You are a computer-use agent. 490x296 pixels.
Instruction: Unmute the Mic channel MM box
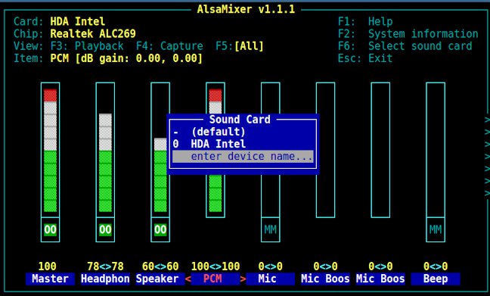coord(270,229)
